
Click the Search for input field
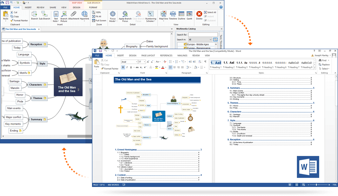[x=203, y=35]
